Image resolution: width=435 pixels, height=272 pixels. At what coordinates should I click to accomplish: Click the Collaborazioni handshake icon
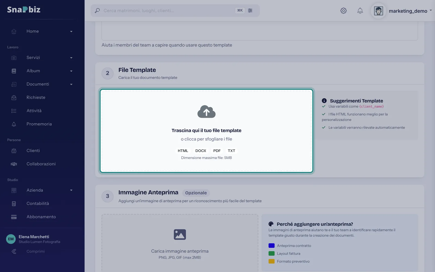click(x=14, y=164)
